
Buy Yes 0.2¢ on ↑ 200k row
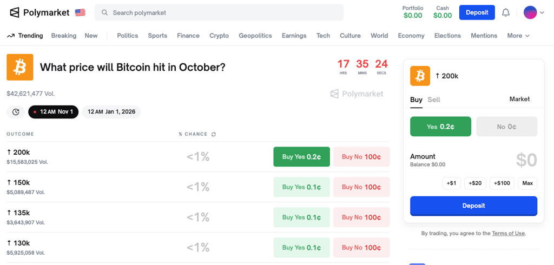click(x=301, y=156)
